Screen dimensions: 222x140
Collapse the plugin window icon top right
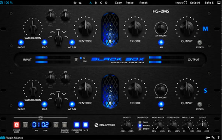pos(219,3)
